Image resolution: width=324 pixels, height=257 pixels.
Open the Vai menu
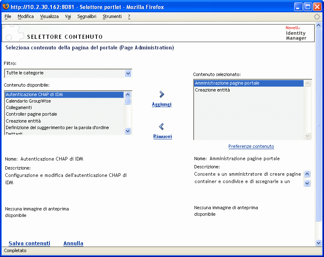point(68,16)
